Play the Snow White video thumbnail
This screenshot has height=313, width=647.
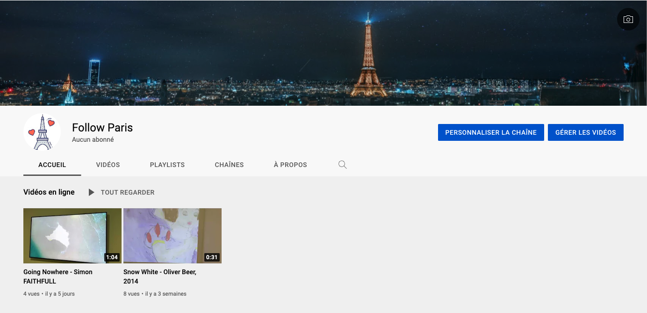tap(173, 236)
